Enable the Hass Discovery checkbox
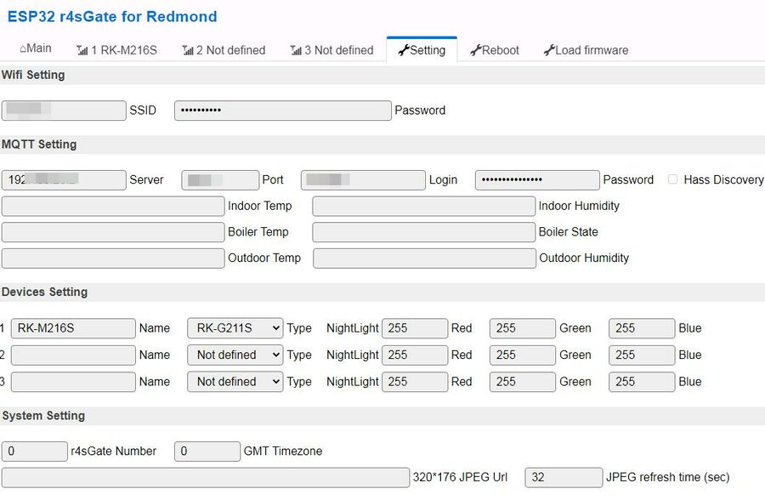 click(x=672, y=179)
